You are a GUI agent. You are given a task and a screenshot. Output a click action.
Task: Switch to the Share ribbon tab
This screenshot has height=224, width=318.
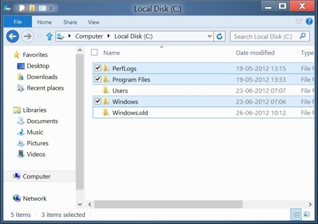[x=70, y=22]
